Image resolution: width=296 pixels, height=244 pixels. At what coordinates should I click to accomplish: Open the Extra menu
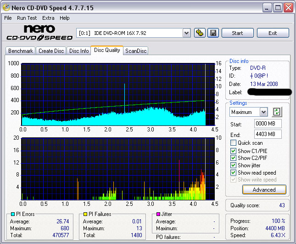click(x=48, y=18)
